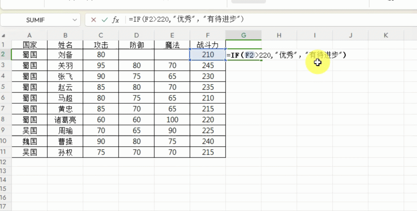The height and width of the screenshot is (211, 417).
Task: Expand the name box dropdown arrow
Action: tap(74, 20)
